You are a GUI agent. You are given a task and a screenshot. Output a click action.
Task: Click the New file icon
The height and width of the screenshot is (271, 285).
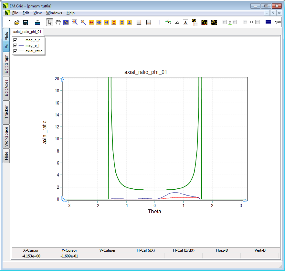click(9, 22)
